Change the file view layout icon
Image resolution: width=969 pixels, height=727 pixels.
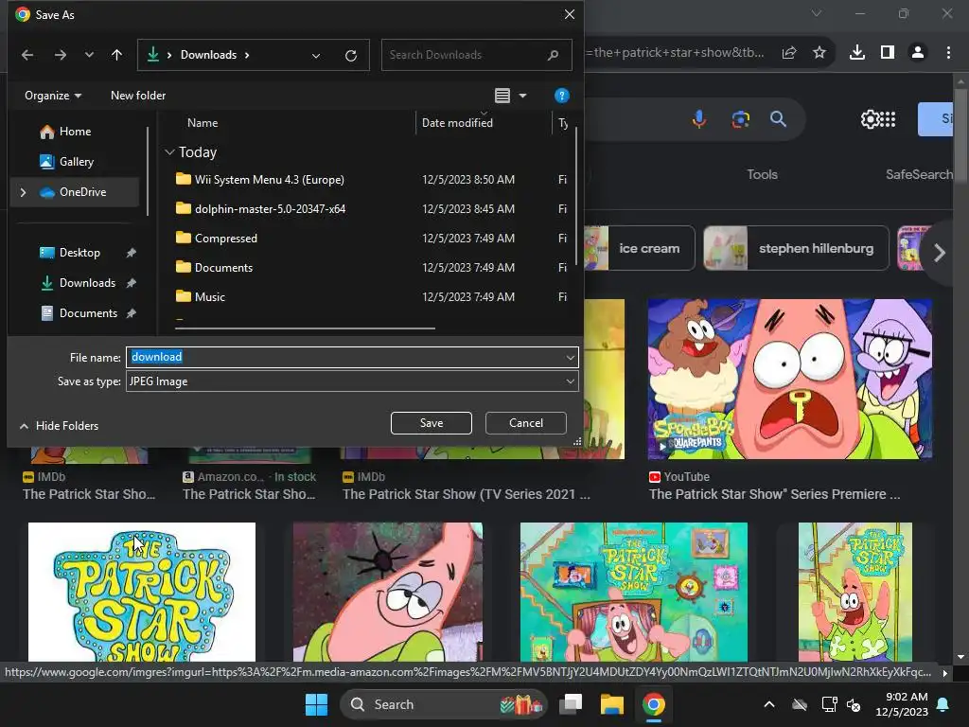pyautogui.click(x=502, y=96)
